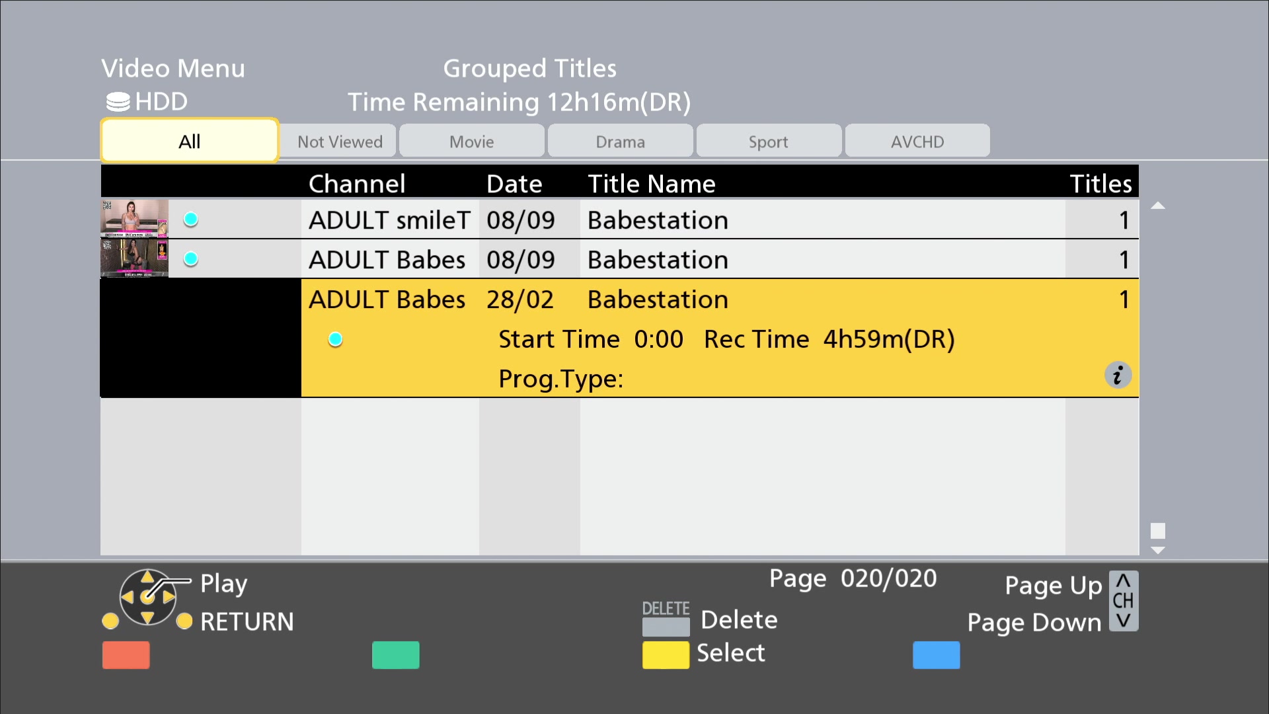
Task: Click the scroll up arrow above list
Action: tap(1157, 206)
